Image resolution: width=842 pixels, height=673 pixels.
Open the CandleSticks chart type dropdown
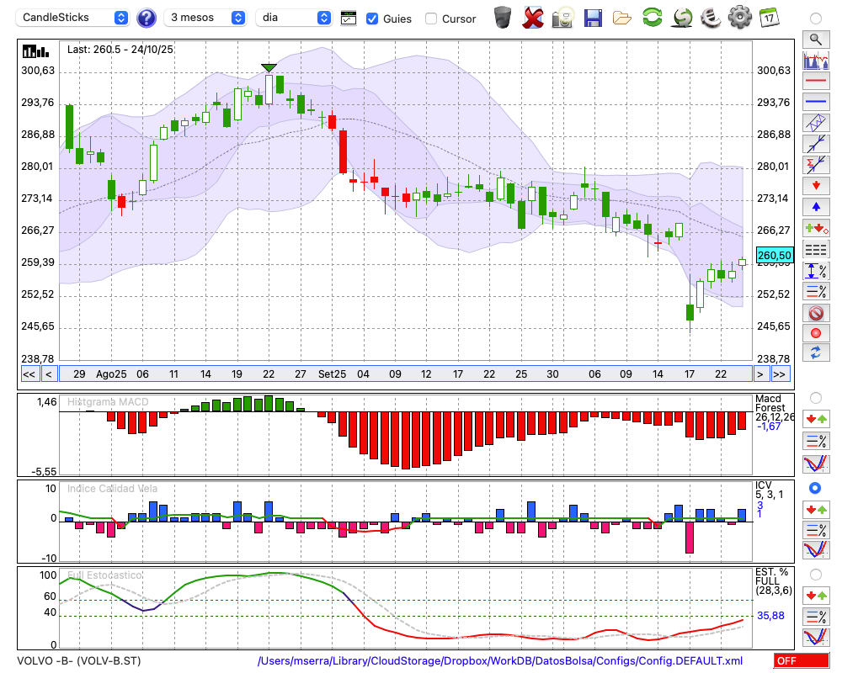[x=74, y=18]
